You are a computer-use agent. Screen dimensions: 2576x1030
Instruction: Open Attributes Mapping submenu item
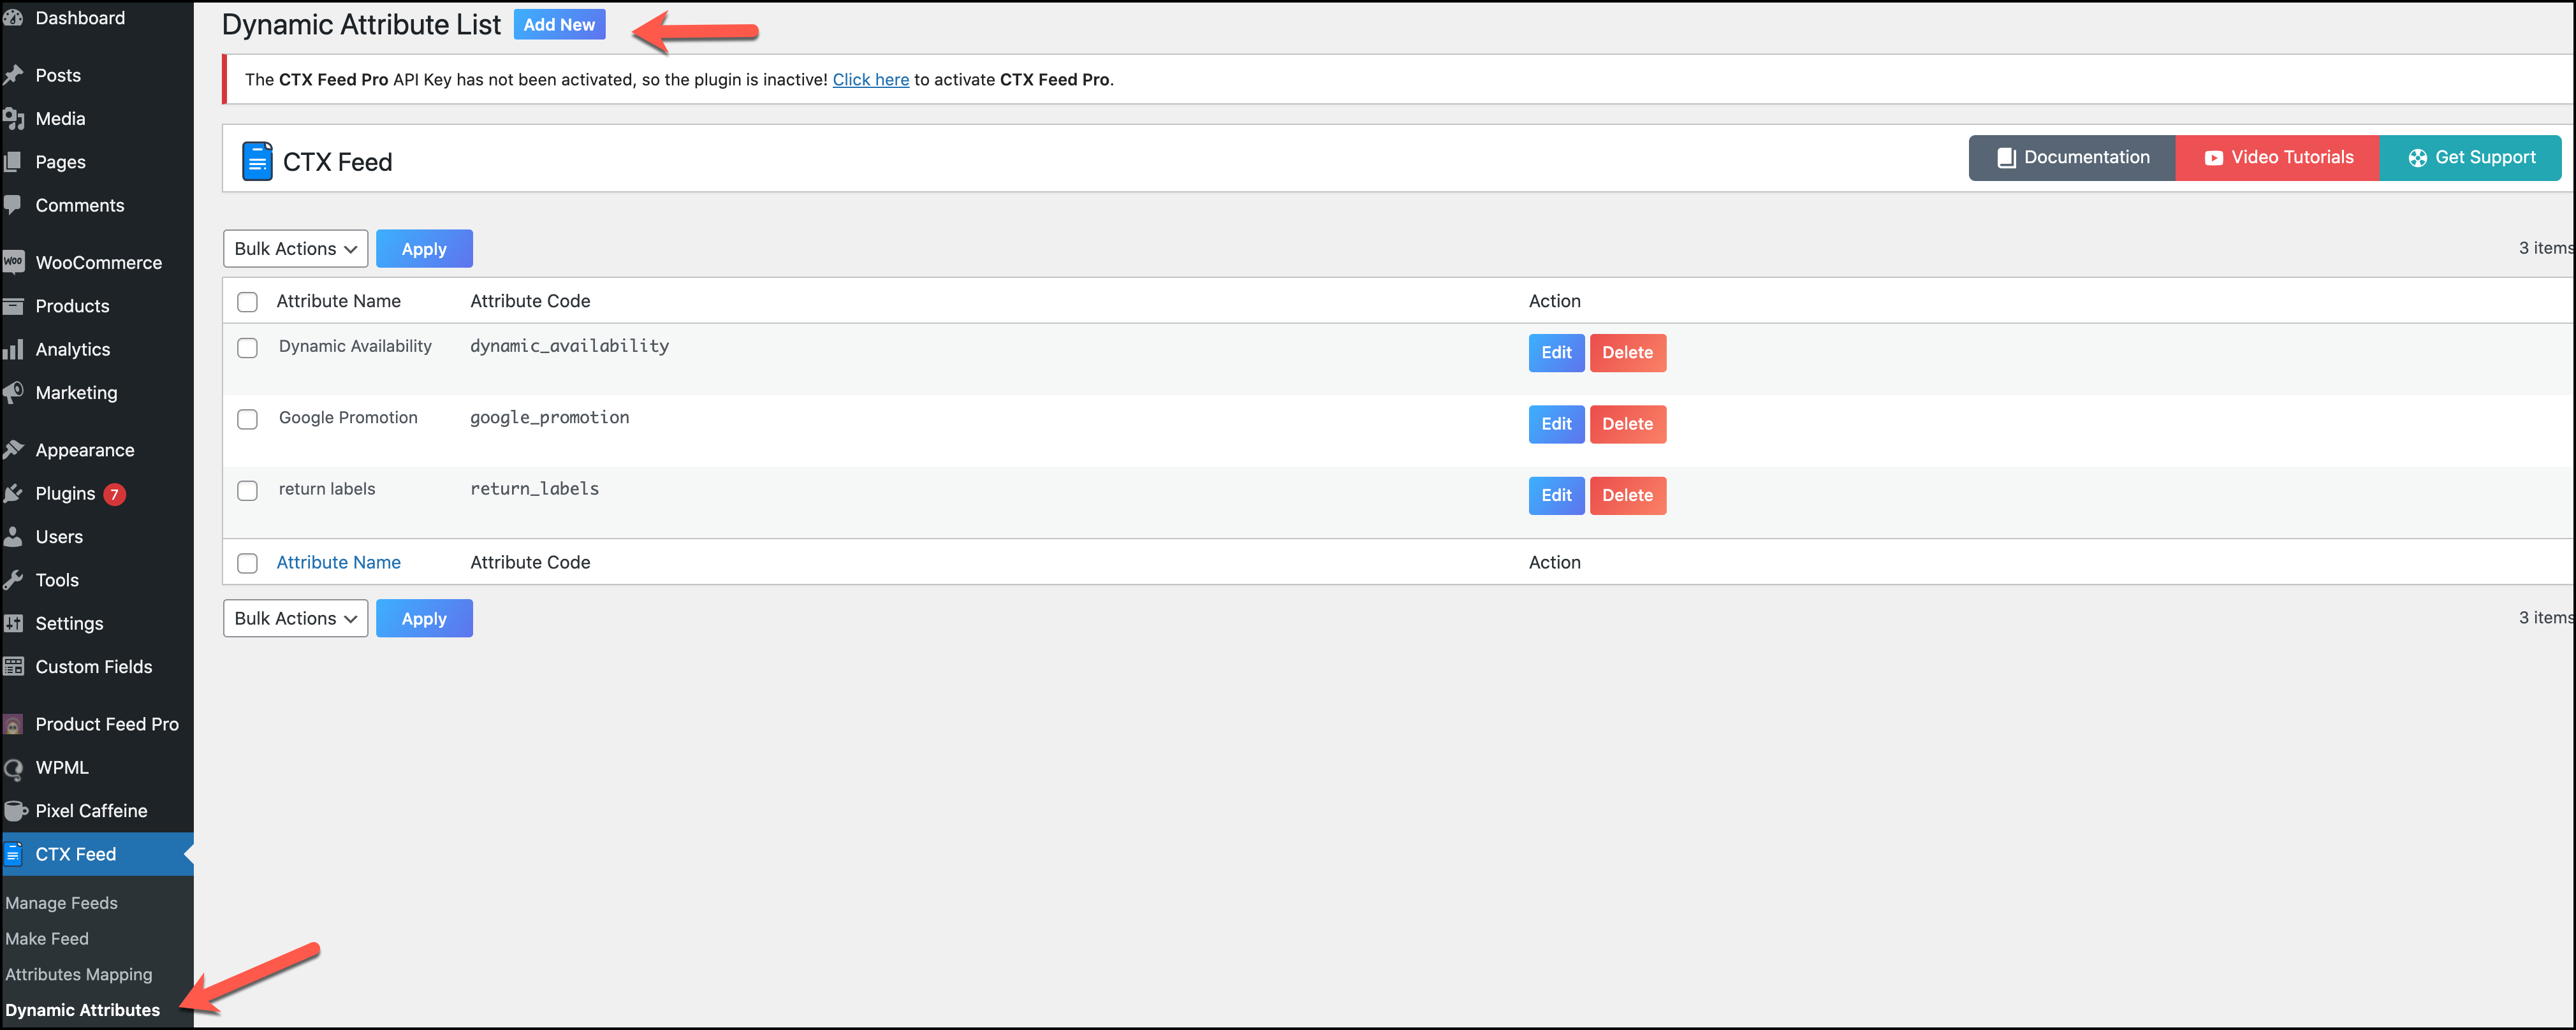point(79,974)
